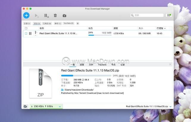Select the 全部 (1) filter tab
This screenshot has height=122, width=191.
tap(27, 23)
